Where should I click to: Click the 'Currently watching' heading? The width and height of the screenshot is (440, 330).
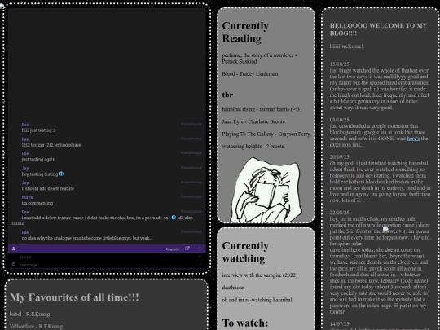(245, 252)
